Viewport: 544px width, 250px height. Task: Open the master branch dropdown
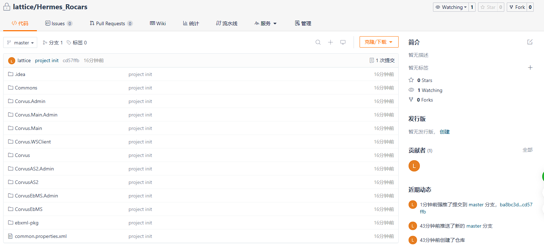coord(20,43)
